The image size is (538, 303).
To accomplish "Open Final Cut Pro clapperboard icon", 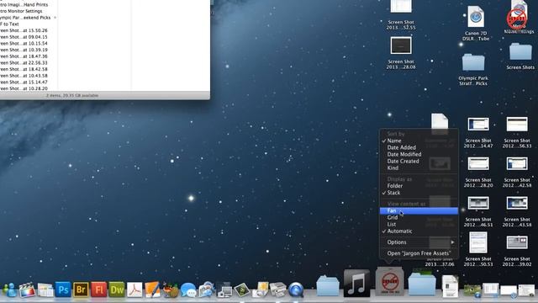I will pos(28,290).
